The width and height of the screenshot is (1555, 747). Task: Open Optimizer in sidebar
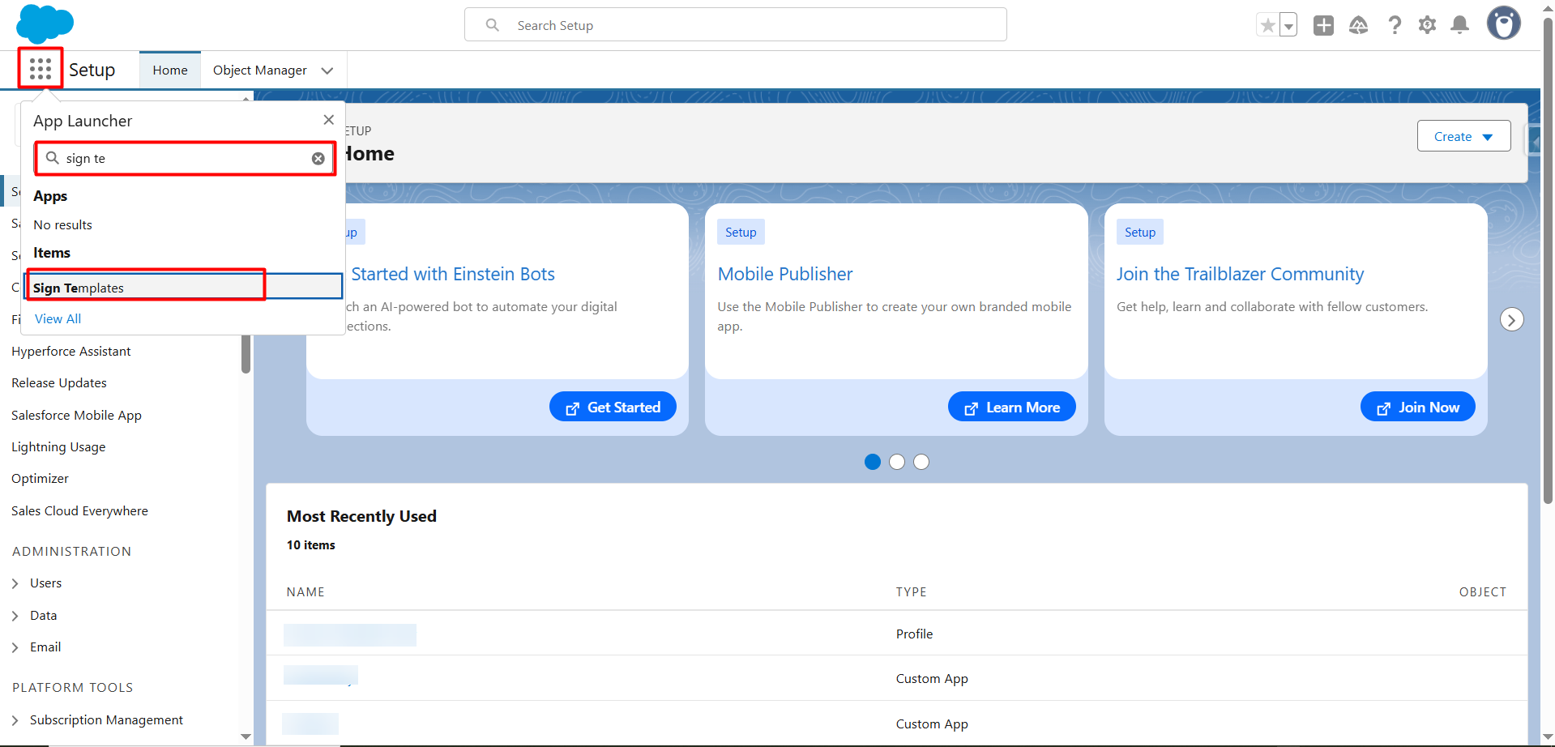click(x=40, y=479)
